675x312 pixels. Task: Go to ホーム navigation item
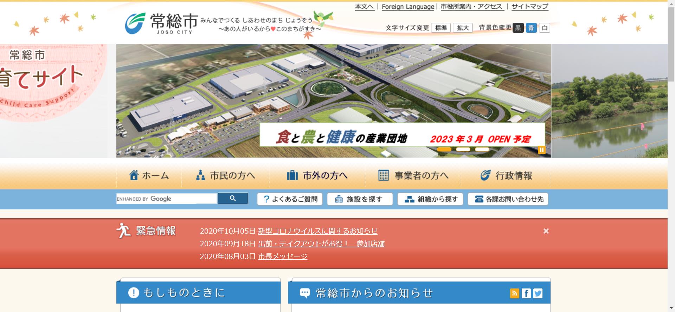[149, 175]
